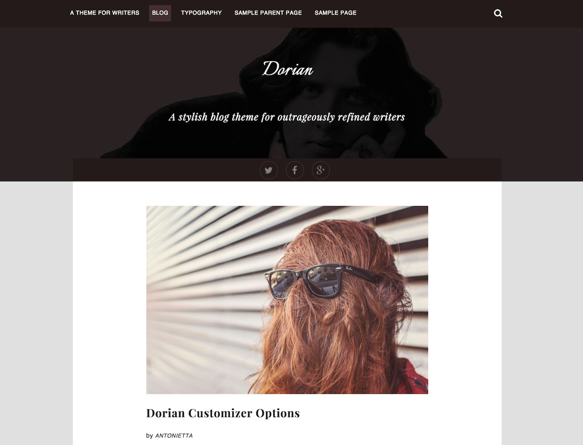Open the Dorian Customizer Options post title
The image size is (583, 445).
click(223, 413)
